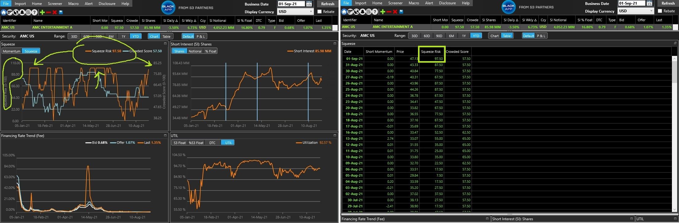679x223 pixels.
Task: Select 31-Aug-21 date cell in Squeeze table
Action: 353,65
